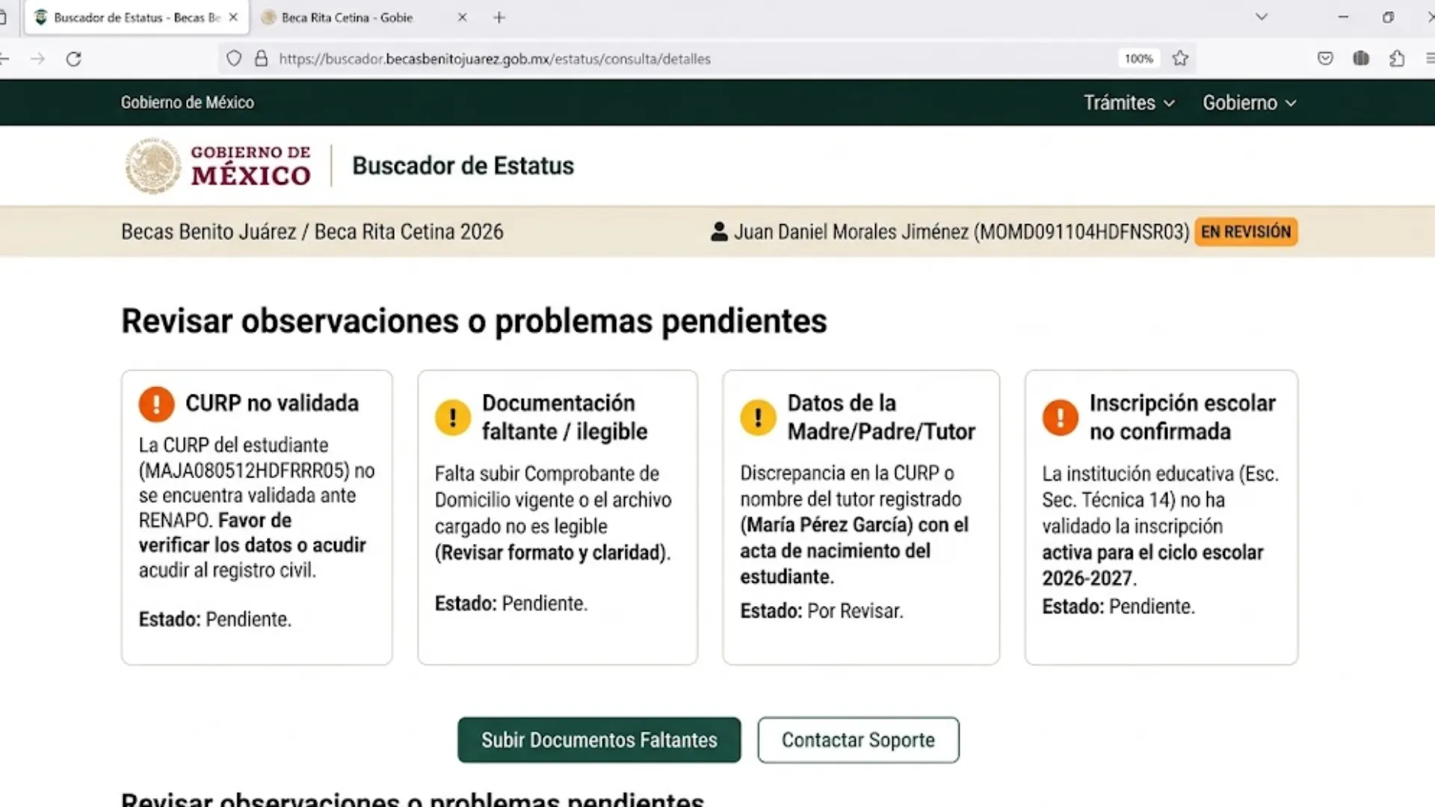The width and height of the screenshot is (1435, 807).
Task: Expand the Trámites dropdown menu
Action: [1129, 102]
